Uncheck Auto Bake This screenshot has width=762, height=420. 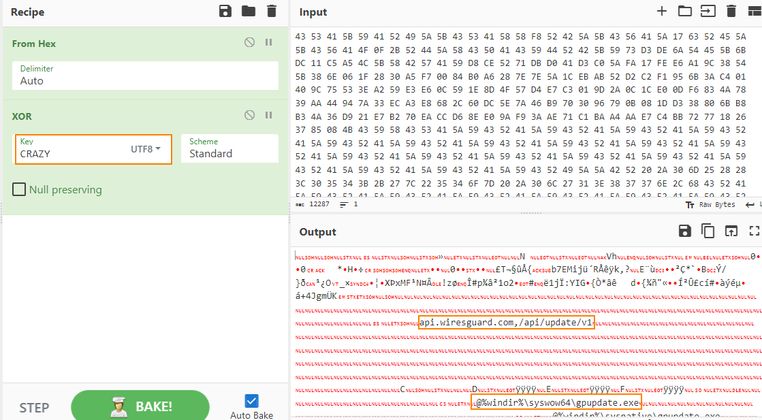[252, 400]
